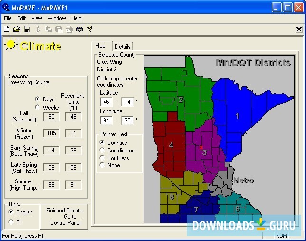Image resolution: width=306 pixels, height=241 pixels.
Task: Click the Longitude degrees field
Action: [106, 120]
